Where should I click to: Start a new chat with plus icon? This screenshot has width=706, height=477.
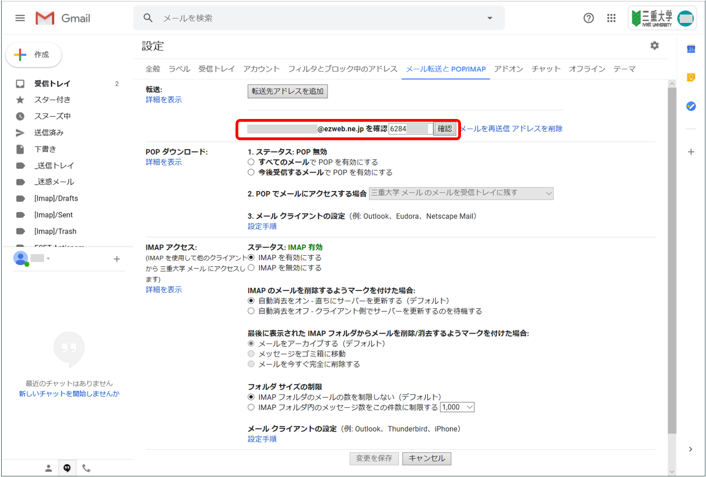[117, 259]
